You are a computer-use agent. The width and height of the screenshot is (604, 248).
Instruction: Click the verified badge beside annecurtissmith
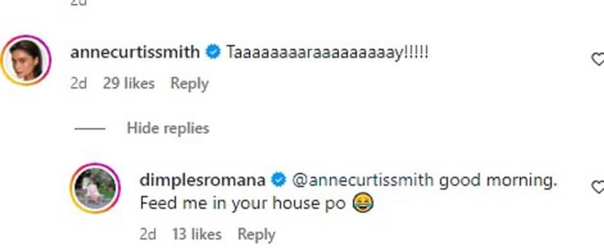click(214, 53)
